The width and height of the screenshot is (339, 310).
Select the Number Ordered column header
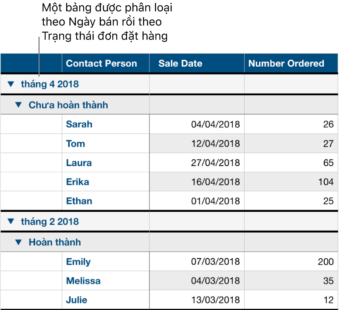coord(286,63)
